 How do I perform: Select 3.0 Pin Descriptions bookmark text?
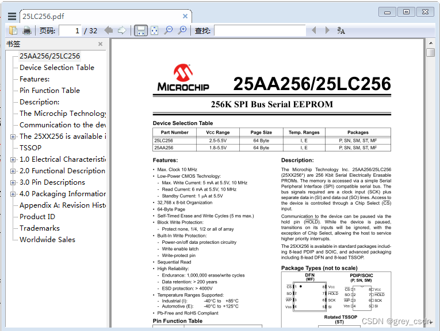pos(52,182)
